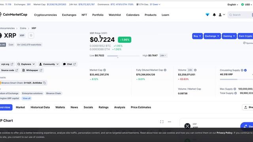Click the Fully Diluted Market Cap info icon
Viewport: 253px width, 142px height.
165,70
